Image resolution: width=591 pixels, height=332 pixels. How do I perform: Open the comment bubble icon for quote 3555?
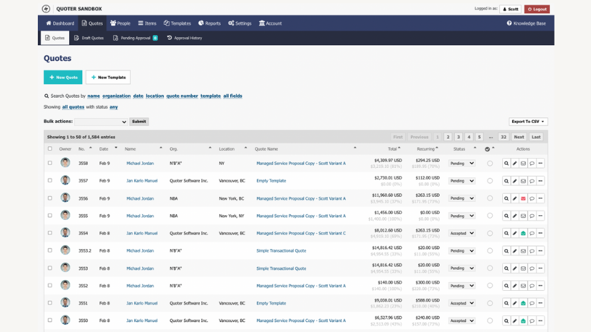point(532,216)
